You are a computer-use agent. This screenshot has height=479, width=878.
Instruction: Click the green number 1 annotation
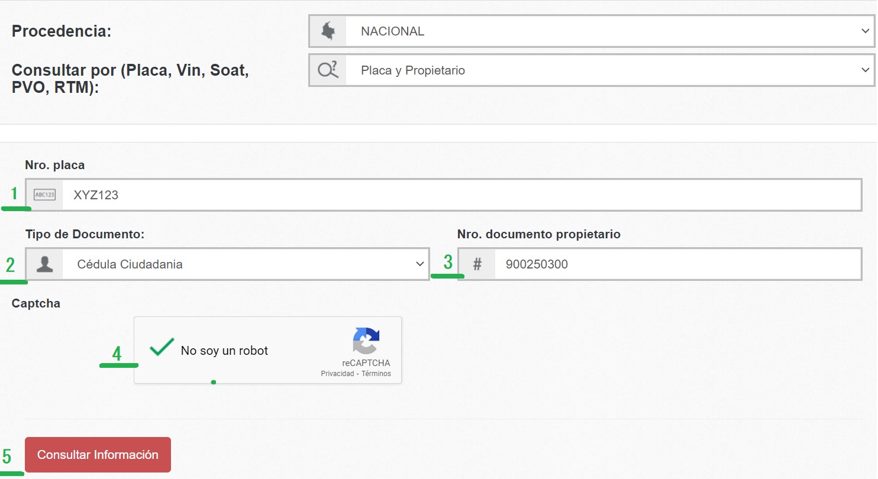pyautogui.click(x=14, y=193)
